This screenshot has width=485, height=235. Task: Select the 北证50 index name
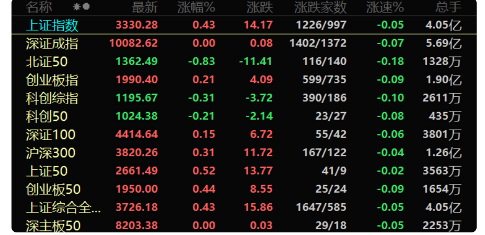pos(47,61)
